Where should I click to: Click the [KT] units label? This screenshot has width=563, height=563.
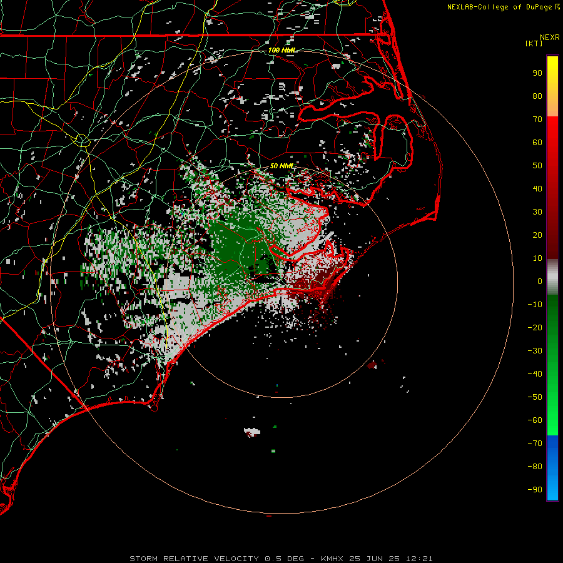coord(534,43)
